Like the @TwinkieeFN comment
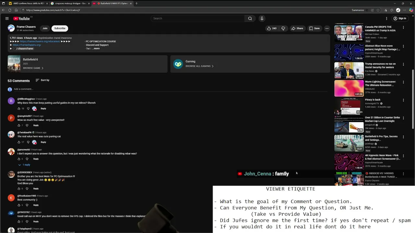 [19, 142]
